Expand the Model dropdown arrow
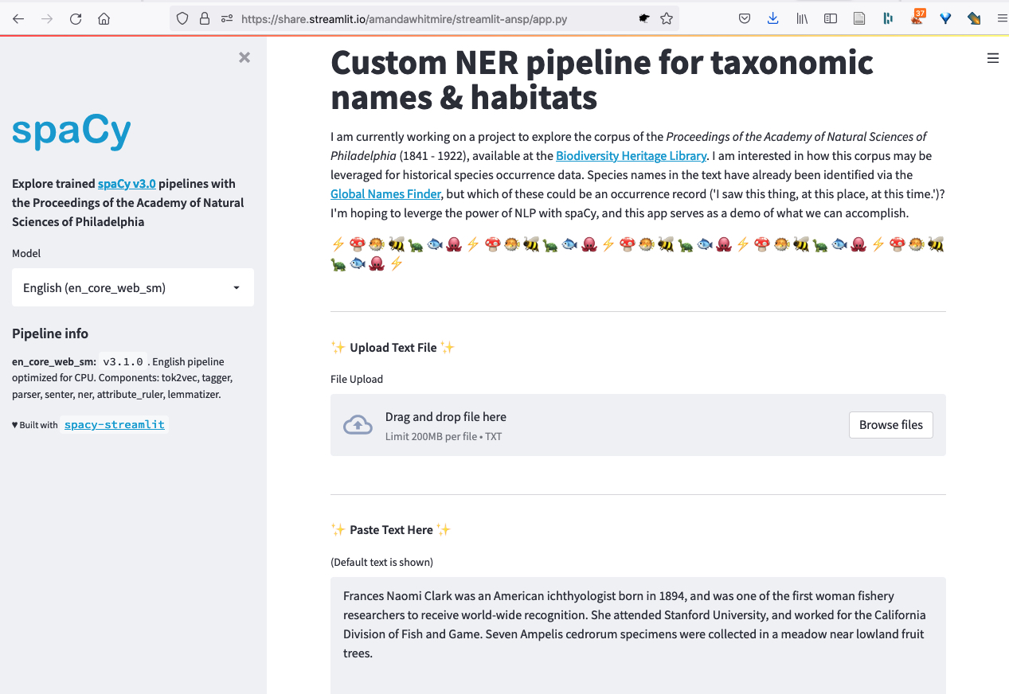Screen dimensions: 1009x694 click(x=237, y=288)
